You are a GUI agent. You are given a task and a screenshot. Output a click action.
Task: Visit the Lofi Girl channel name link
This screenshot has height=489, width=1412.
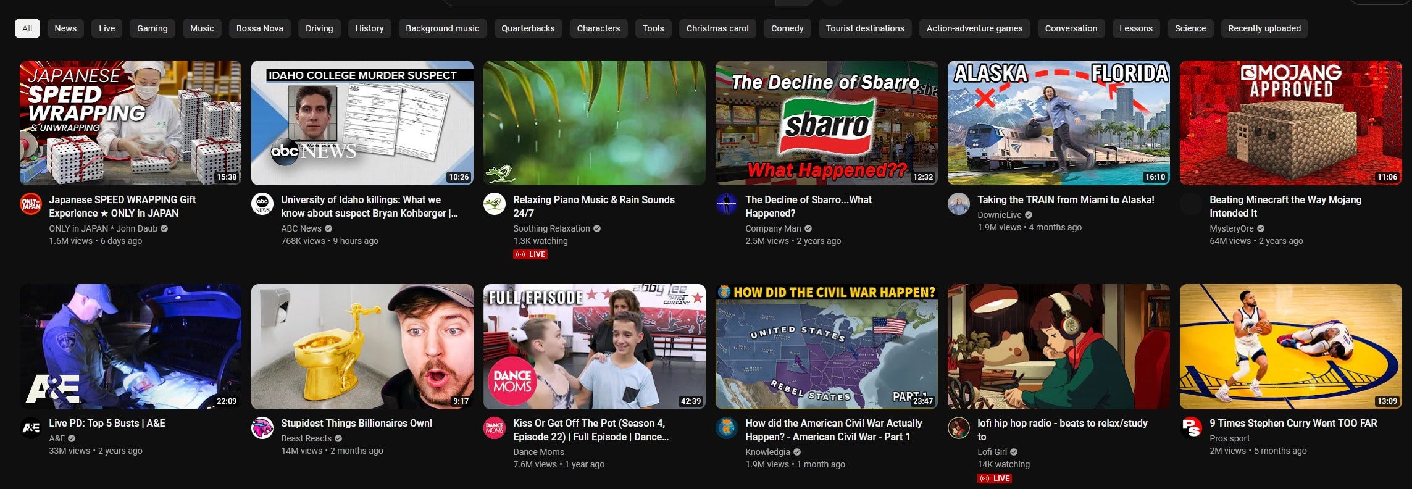pos(992,452)
